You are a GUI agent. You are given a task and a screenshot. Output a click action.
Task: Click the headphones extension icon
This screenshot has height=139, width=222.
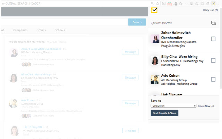pyautogui.click(x=208, y=3)
